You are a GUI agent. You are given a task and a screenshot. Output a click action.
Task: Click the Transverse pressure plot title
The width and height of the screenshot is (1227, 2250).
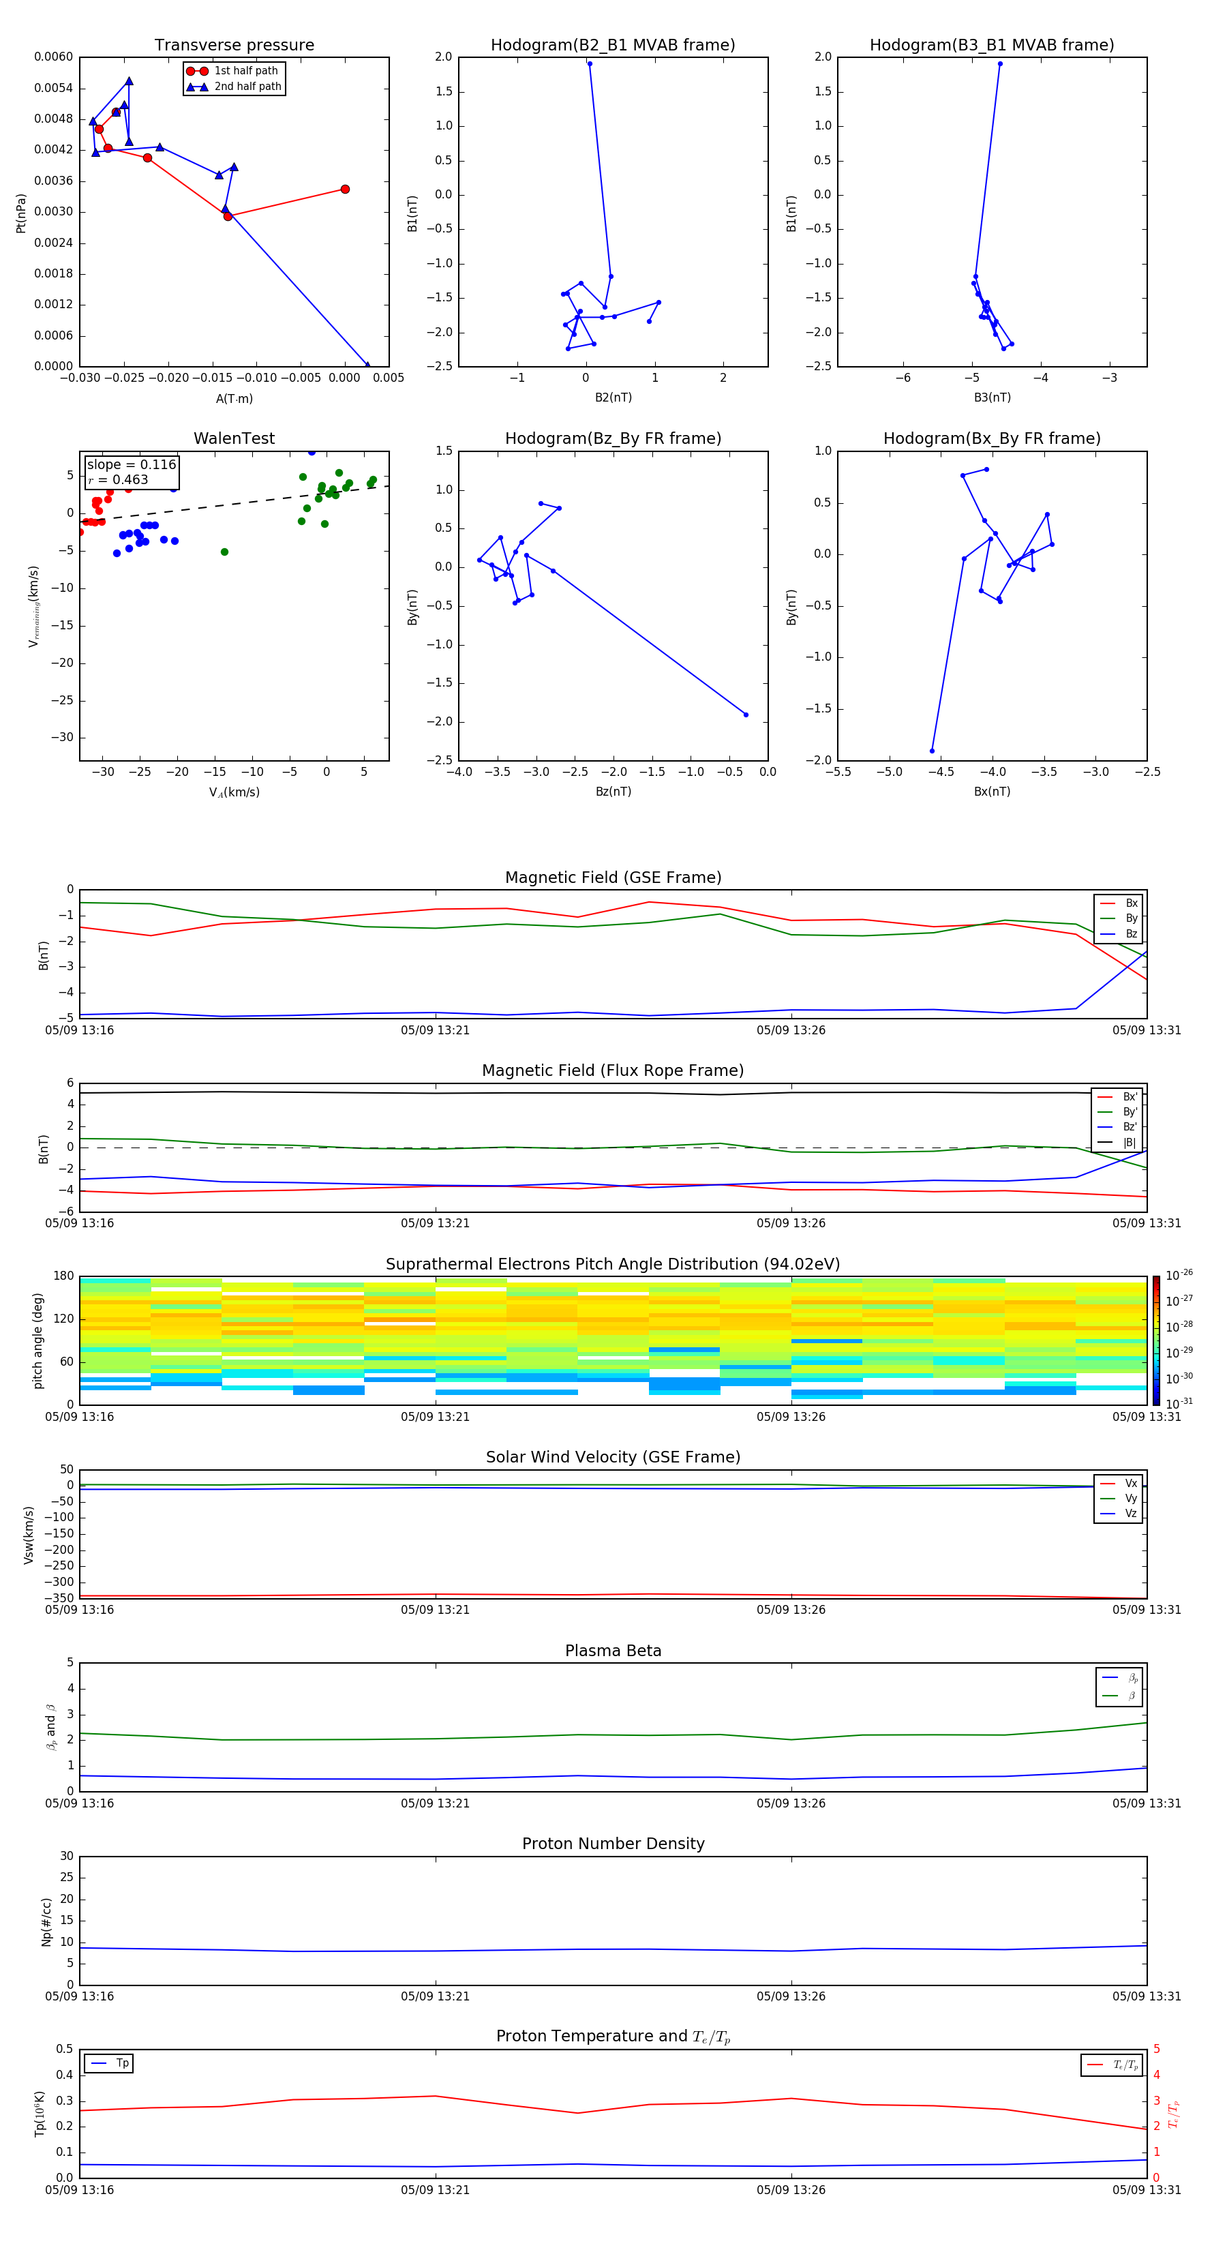click(x=234, y=44)
